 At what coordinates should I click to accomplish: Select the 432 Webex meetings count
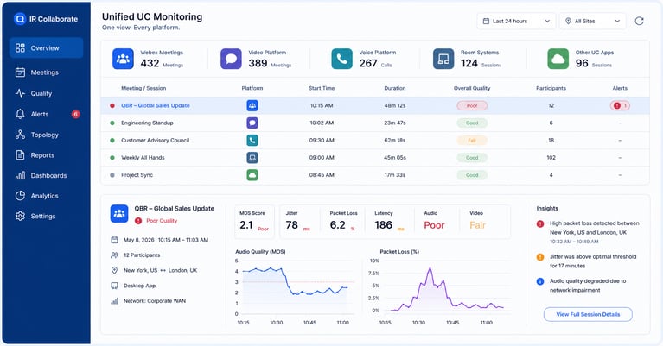pyautogui.click(x=150, y=63)
